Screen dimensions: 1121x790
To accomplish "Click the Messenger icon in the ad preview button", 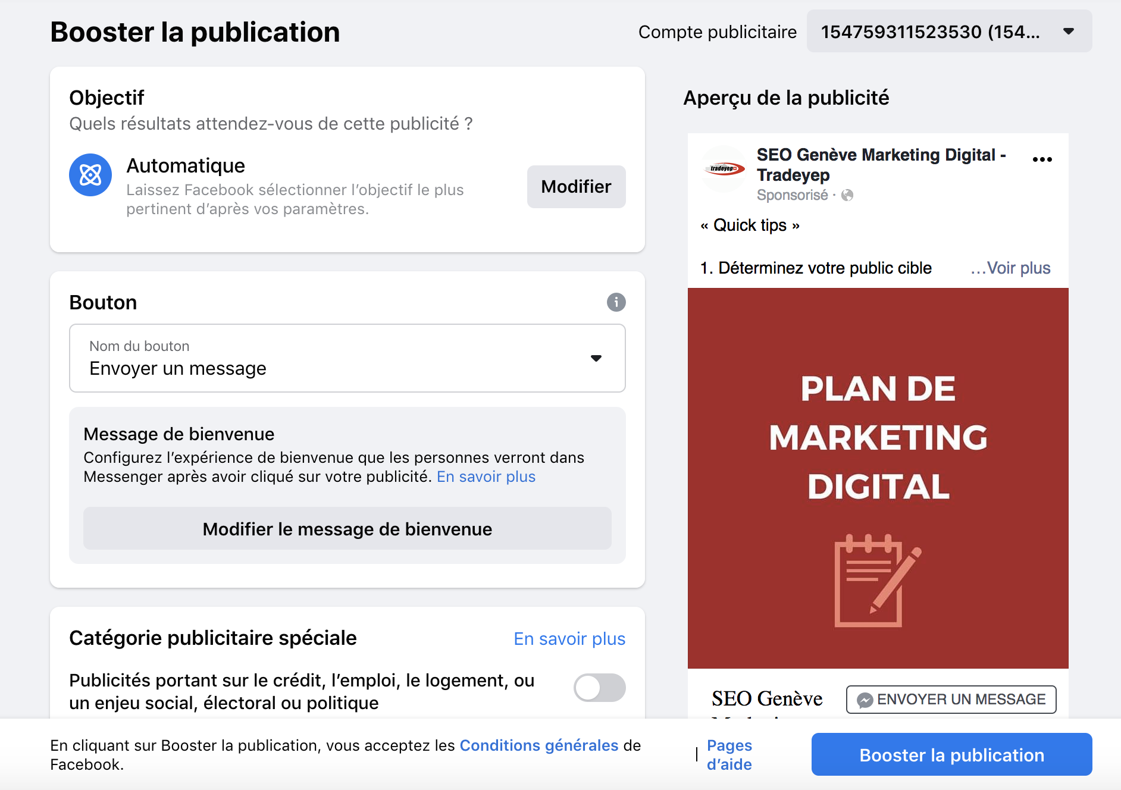I will (865, 700).
